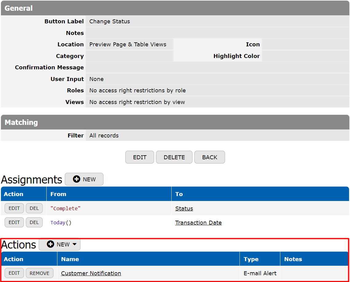The width and height of the screenshot is (350, 282).
Task: Delete the Today() Transaction Date assignment
Action: click(x=34, y=222)
